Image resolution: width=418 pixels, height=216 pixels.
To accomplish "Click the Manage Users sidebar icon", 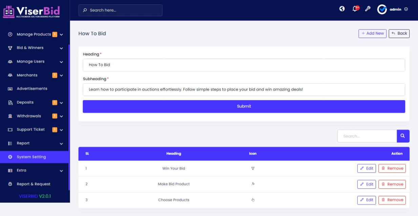I will (x=10, y=62).
